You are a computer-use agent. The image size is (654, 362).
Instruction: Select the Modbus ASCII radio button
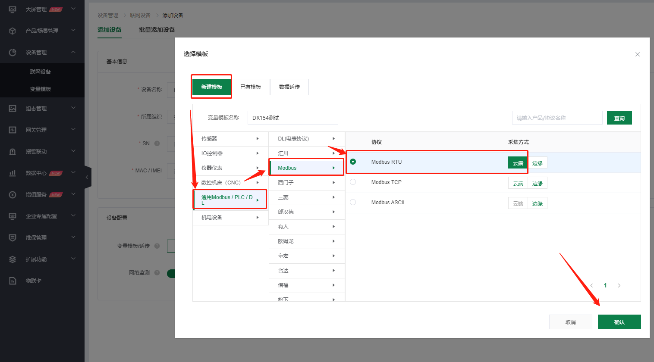pyautogui.click(x=353, y=202)
